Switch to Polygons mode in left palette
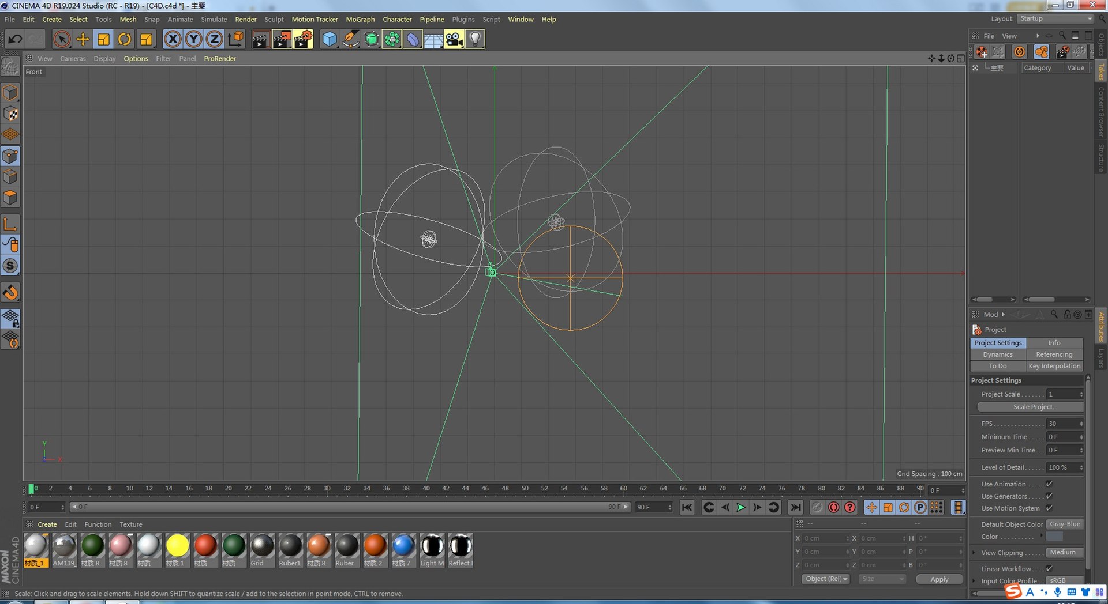The height and width of the screenshot is (604, 1108). tap(10, 198)
